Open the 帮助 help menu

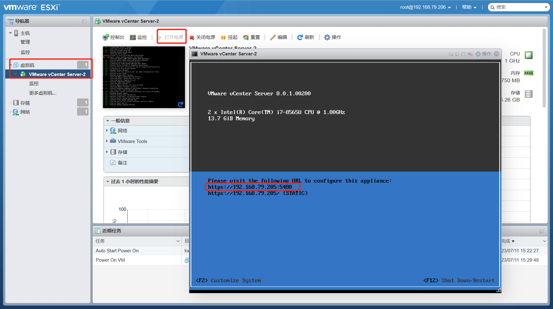469,7
